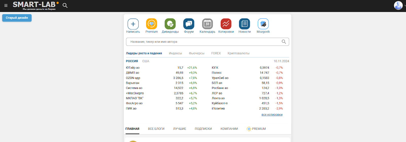Viewport: 406px width, 142px height.
Task: Open the OZON-адр quote
Action: [x=133, y=78]
